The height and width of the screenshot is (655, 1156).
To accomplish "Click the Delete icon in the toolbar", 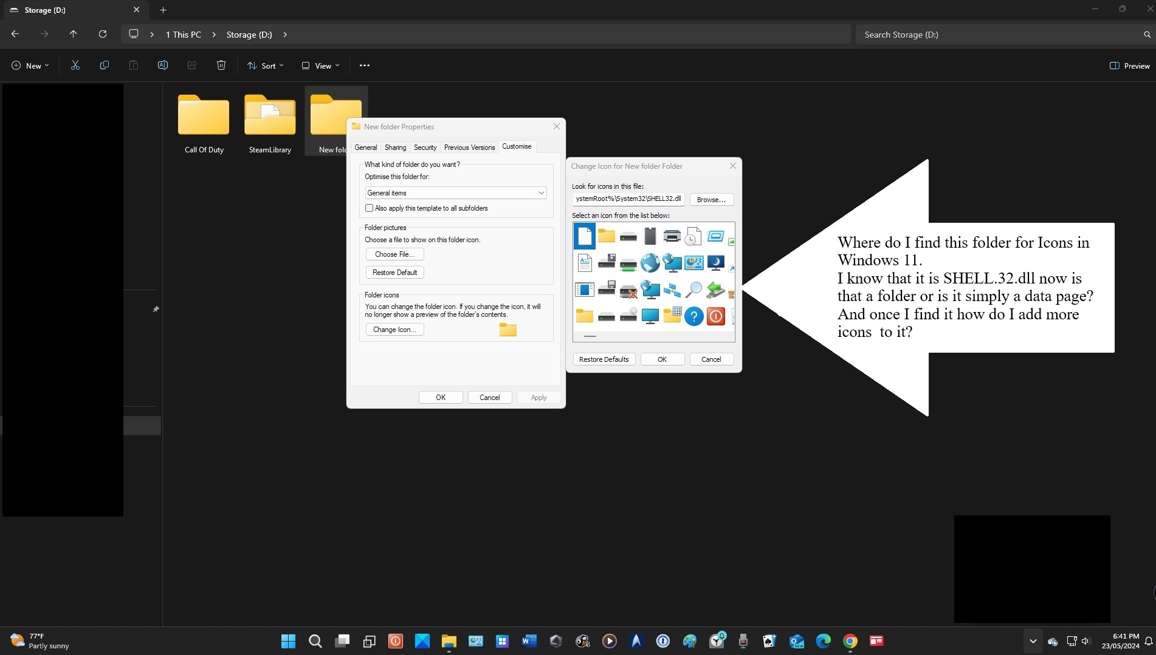I will coord(221,65).
